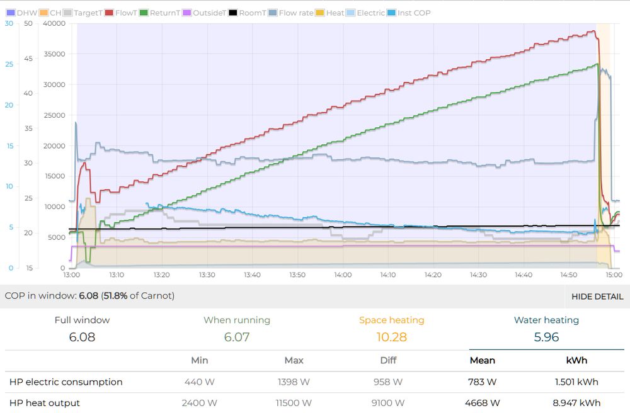The width and height of the screenshot is (630, 413).
Task: Click the Inst COP legend swatch
Action: point(391,13)
